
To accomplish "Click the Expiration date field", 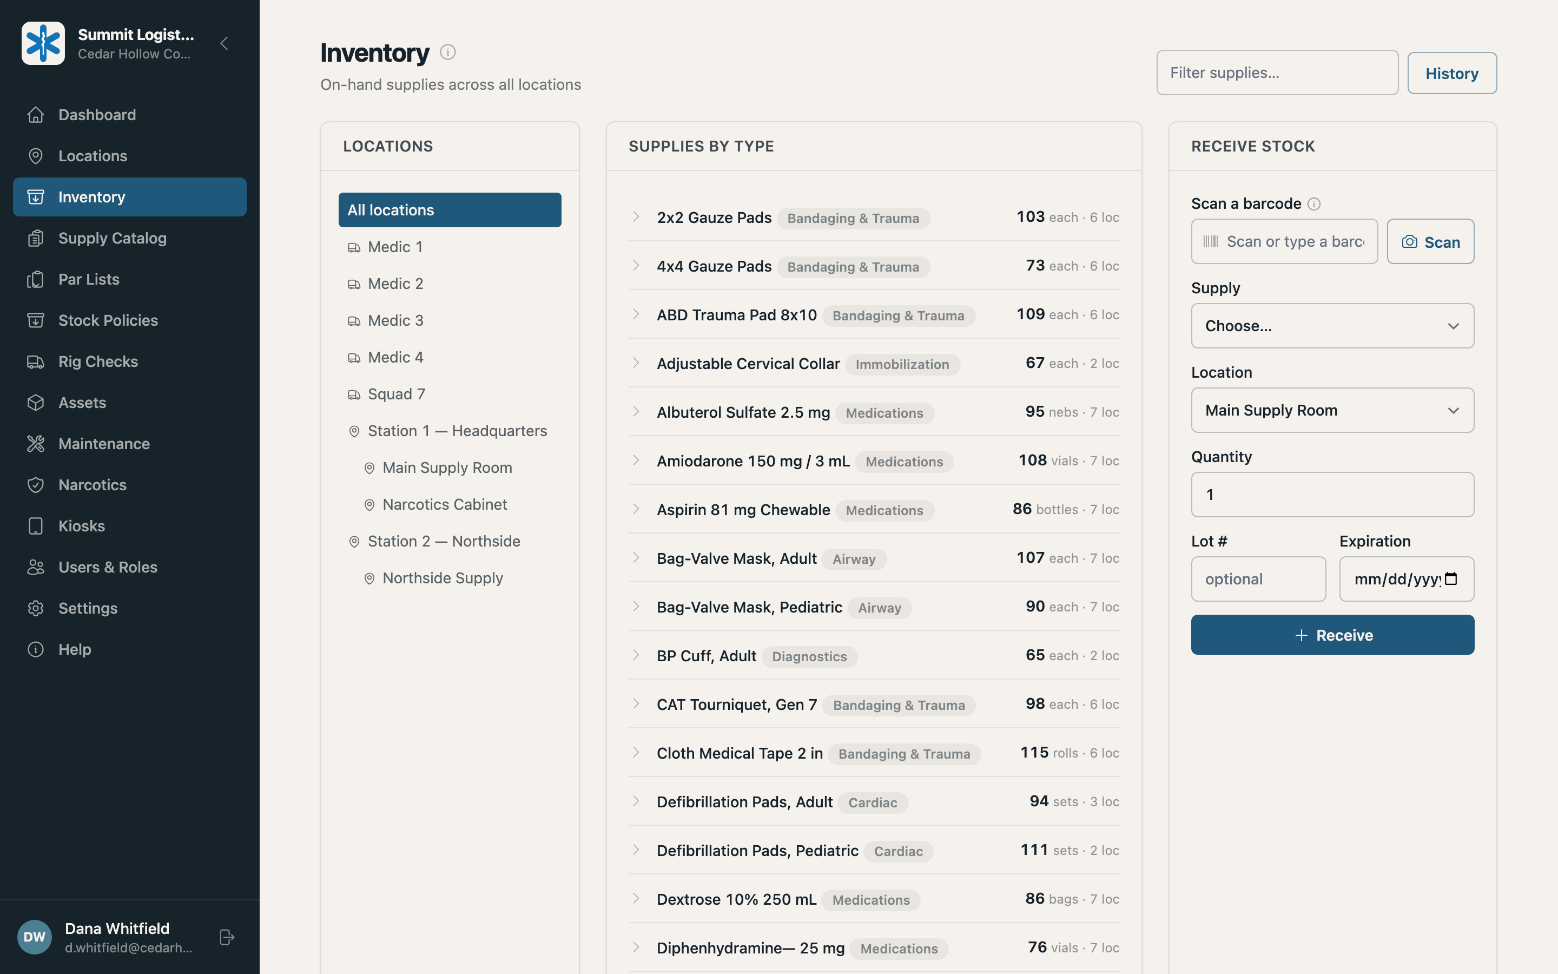I will tap(1407, 579).
